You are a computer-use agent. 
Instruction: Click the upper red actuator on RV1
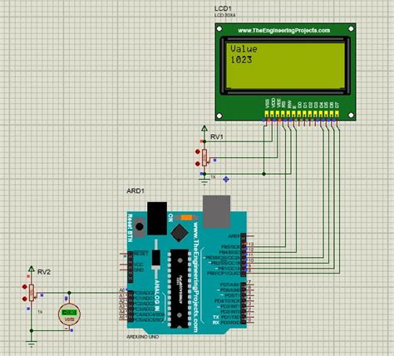coord(198,151)
